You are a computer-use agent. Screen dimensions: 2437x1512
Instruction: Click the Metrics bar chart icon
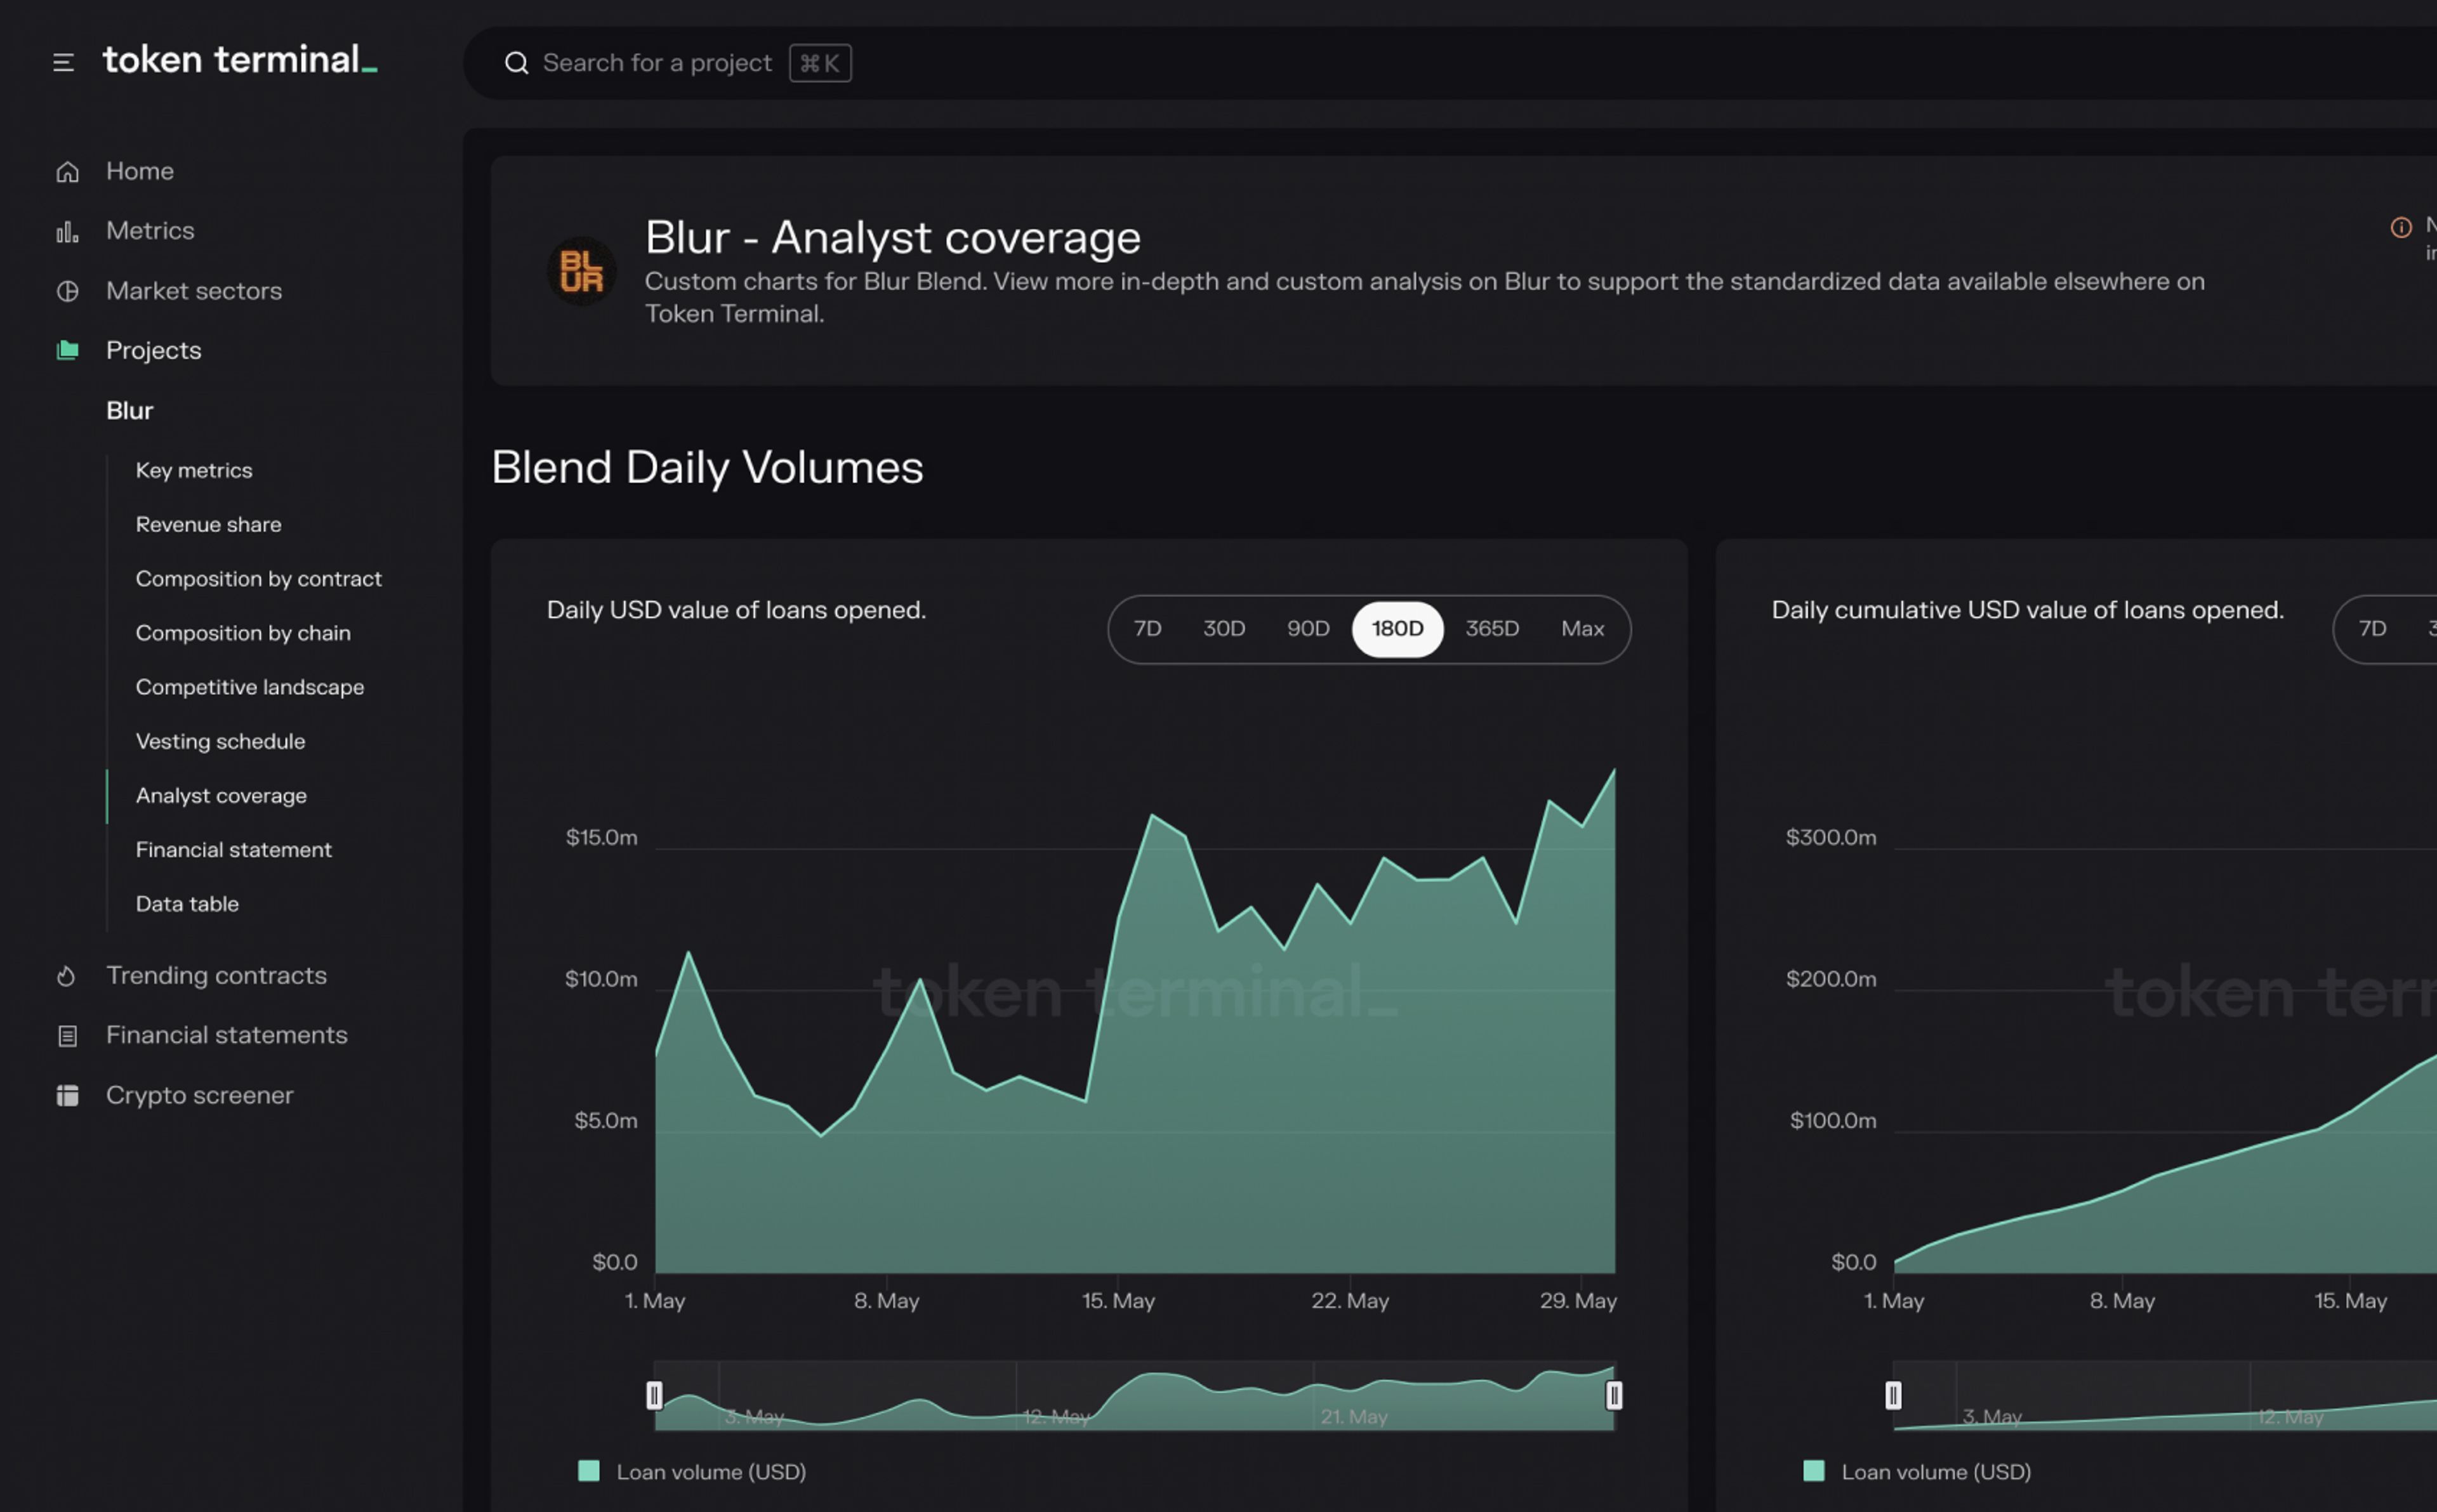[x=67, y=232]
